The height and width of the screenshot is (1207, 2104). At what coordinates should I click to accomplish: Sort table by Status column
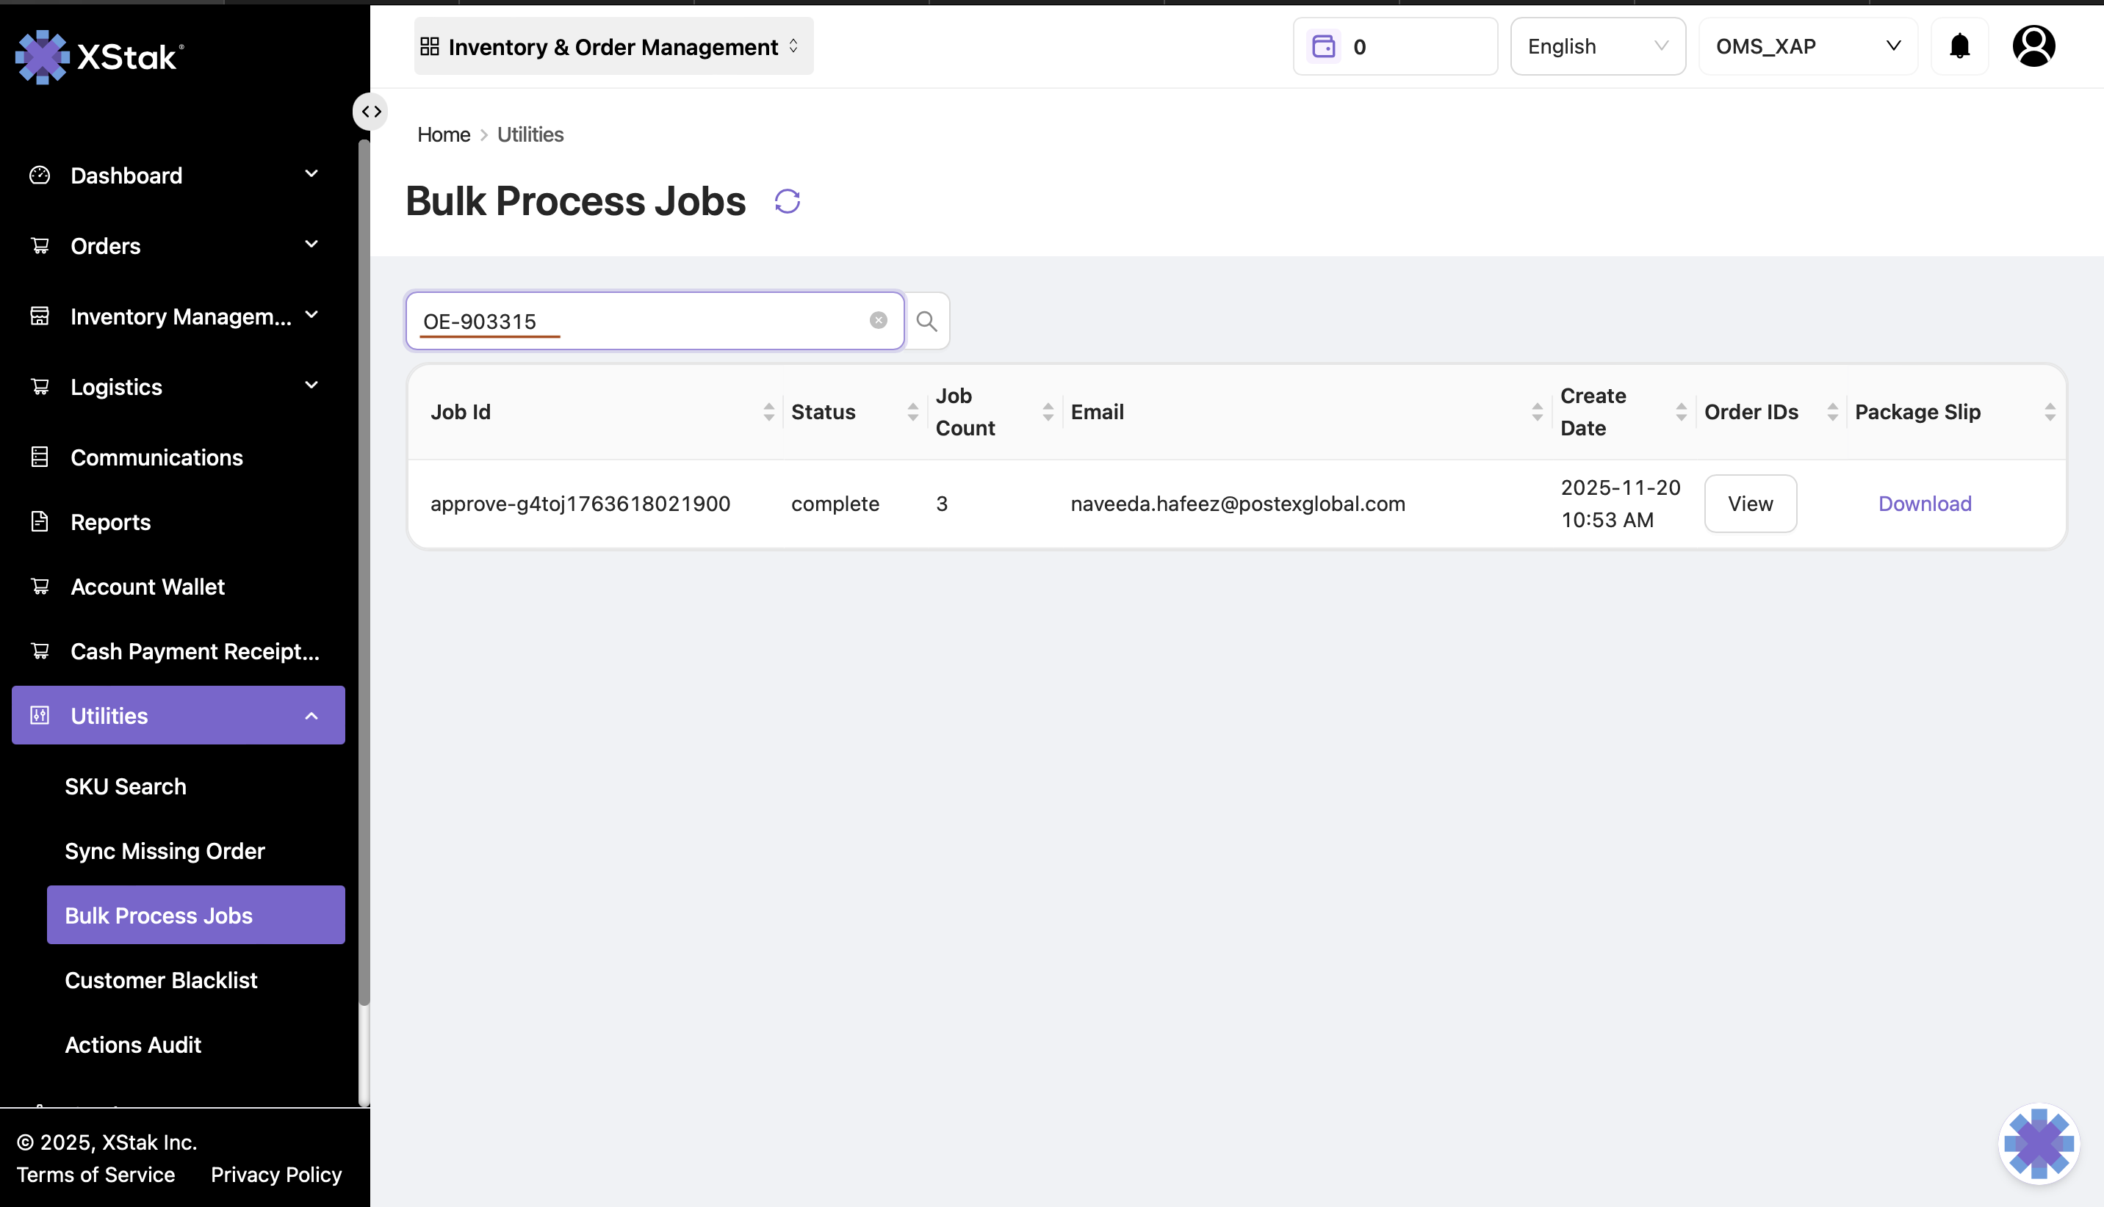click(x=912, y=412)
